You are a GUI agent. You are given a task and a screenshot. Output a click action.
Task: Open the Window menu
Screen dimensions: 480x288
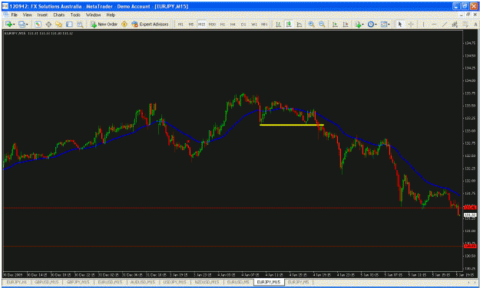[93, 15]
